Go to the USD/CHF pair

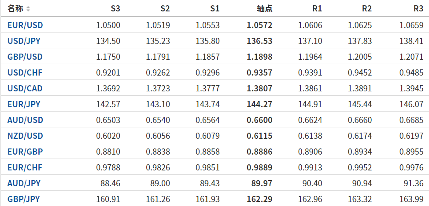[x=25, y=73]
